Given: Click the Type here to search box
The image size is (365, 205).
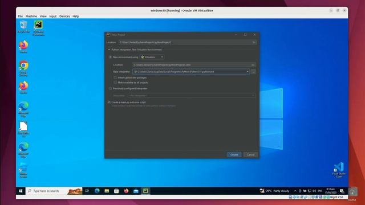Looking at the screenshot, I should pyautogui.click(x=54, y=191).
